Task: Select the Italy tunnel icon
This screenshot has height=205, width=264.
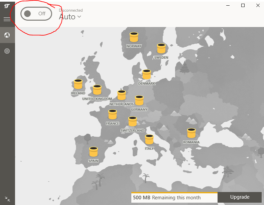Action: click(x=149, y=139)
